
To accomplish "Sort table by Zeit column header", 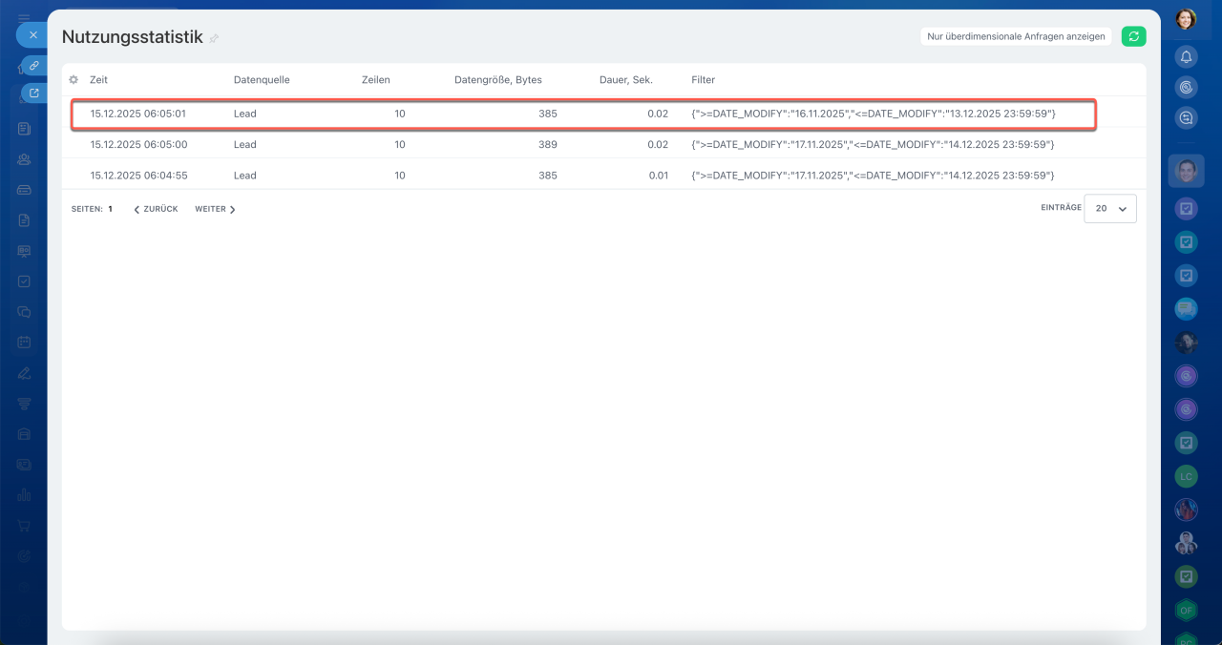I will pyautogui.click(x=99, y=80).
